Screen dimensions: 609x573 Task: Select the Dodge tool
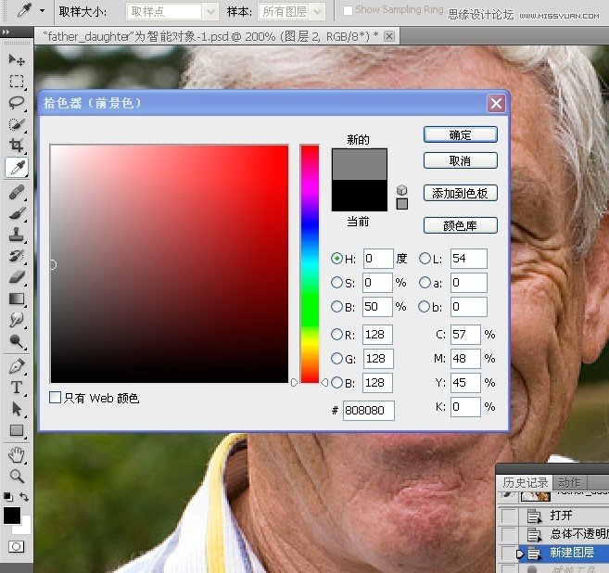point(17,341)
